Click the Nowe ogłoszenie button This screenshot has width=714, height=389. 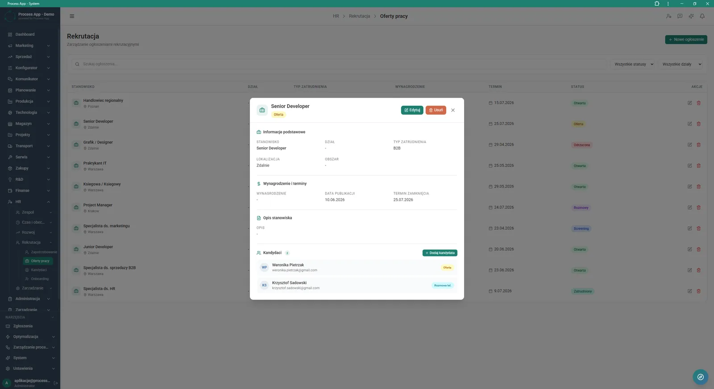[686, 40]
